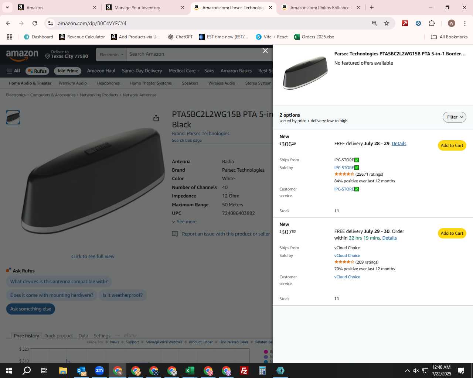Open File Explorer from the taskbar

(x=63, y=371)
